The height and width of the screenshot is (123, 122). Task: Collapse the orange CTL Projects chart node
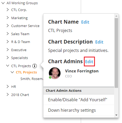coord(12,72)
